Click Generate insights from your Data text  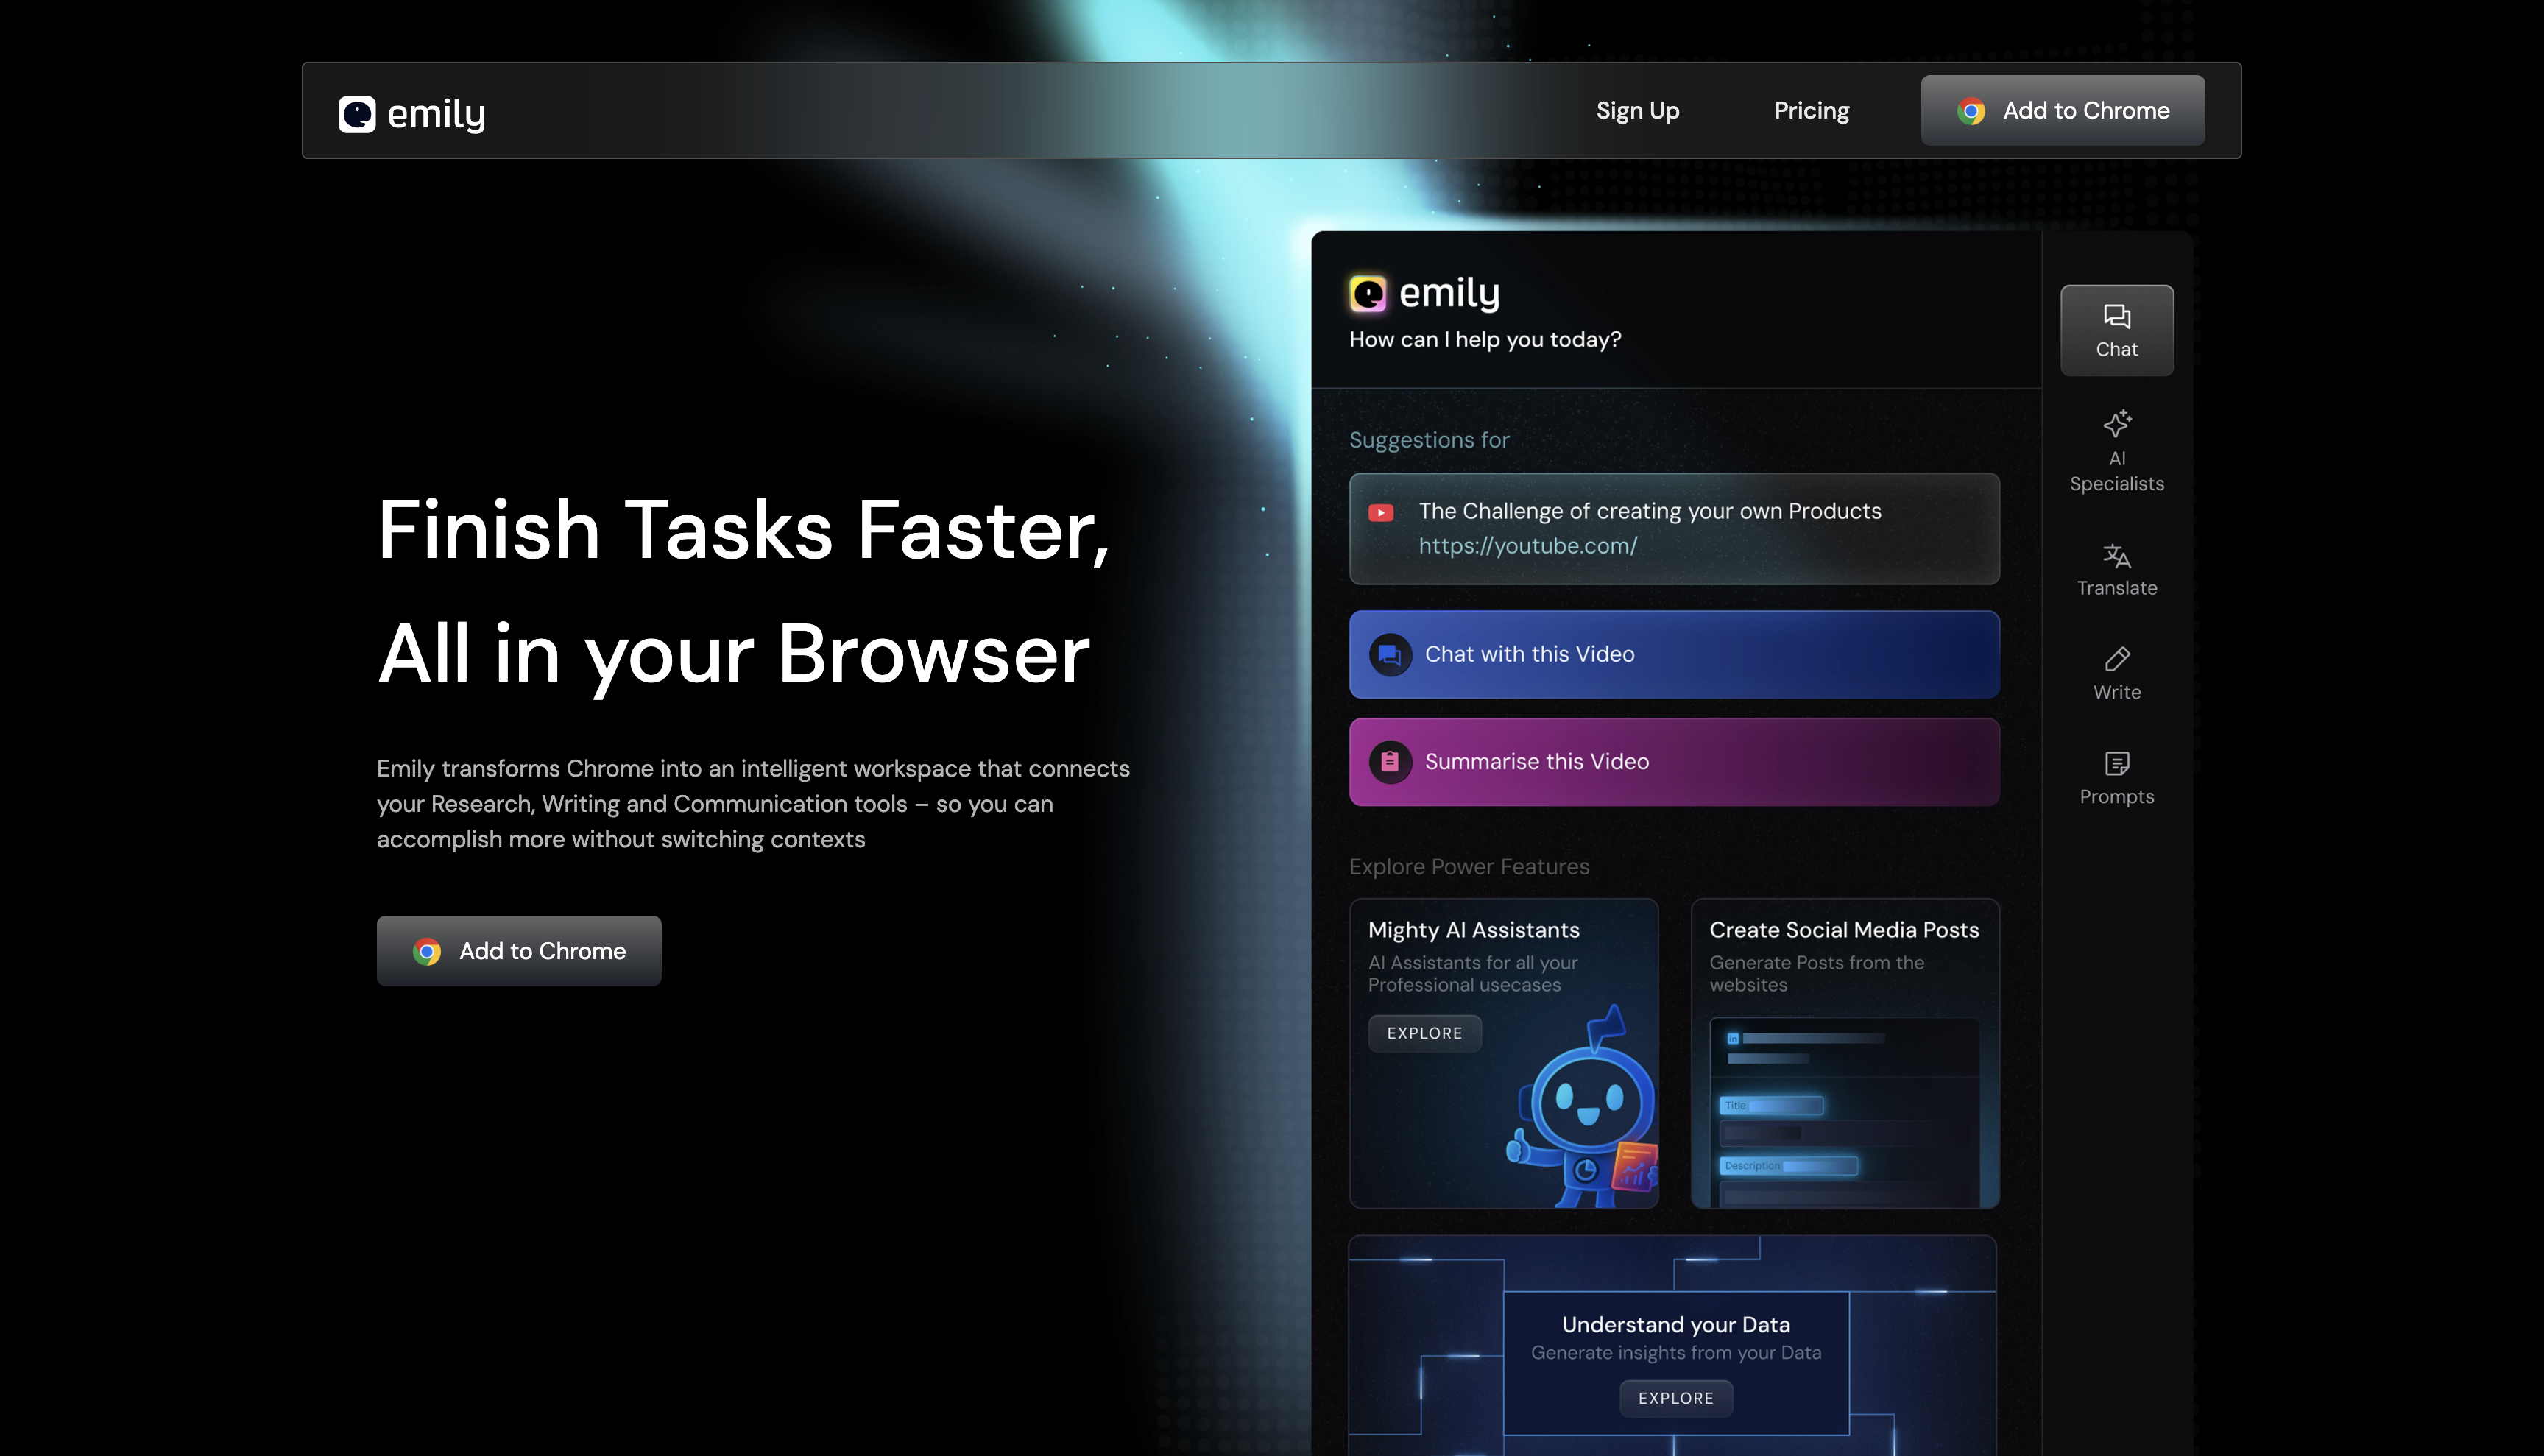tap(1676, 1353)
